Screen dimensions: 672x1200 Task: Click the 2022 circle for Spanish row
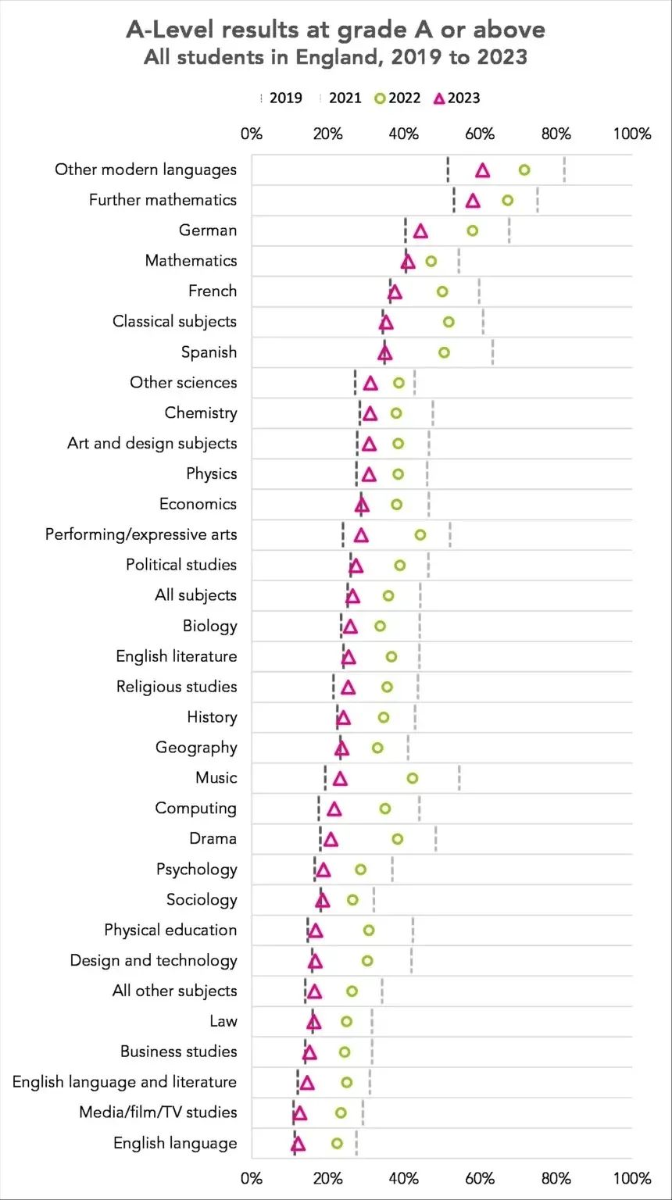click(444, 352)
